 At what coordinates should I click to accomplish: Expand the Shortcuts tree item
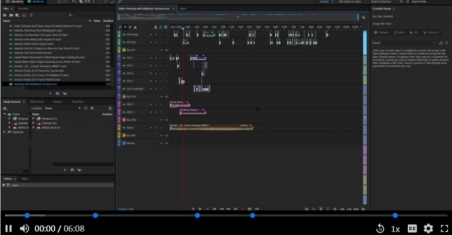(5, 132)
